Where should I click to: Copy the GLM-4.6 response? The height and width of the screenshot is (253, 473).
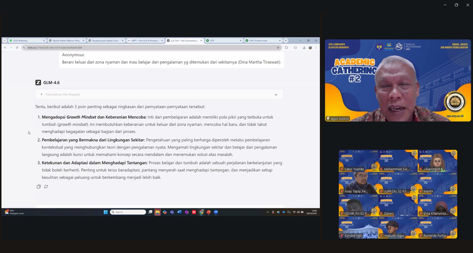(38, 186)
